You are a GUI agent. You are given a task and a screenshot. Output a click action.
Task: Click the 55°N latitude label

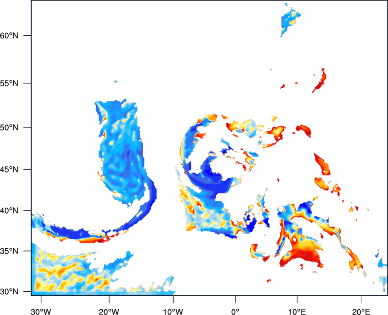9,83
